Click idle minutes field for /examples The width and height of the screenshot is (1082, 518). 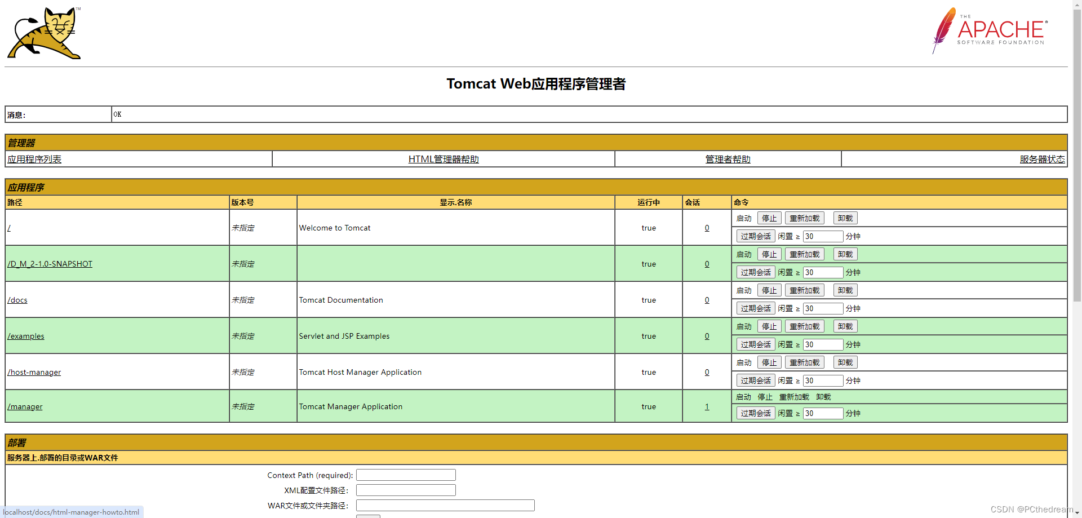tap(823, 344)
